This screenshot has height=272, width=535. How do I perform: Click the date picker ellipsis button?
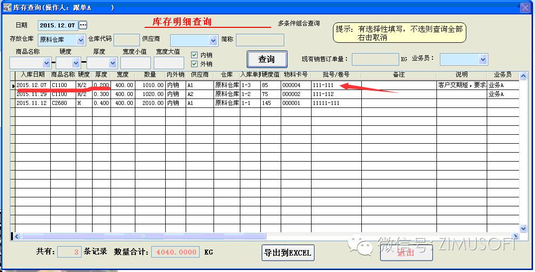pyautogui.click(x=83, y=25)
